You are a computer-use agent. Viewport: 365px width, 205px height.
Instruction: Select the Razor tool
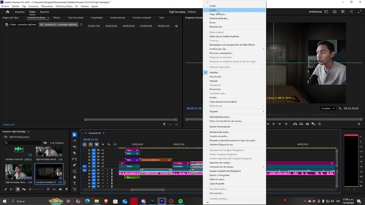tap(74, 153)
